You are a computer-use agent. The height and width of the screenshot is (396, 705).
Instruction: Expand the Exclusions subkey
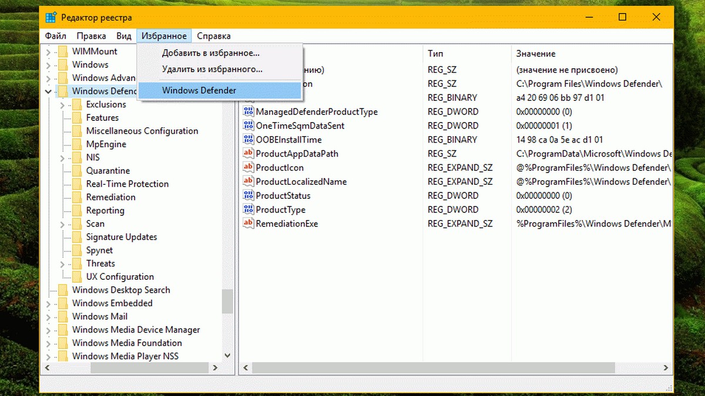62,104
